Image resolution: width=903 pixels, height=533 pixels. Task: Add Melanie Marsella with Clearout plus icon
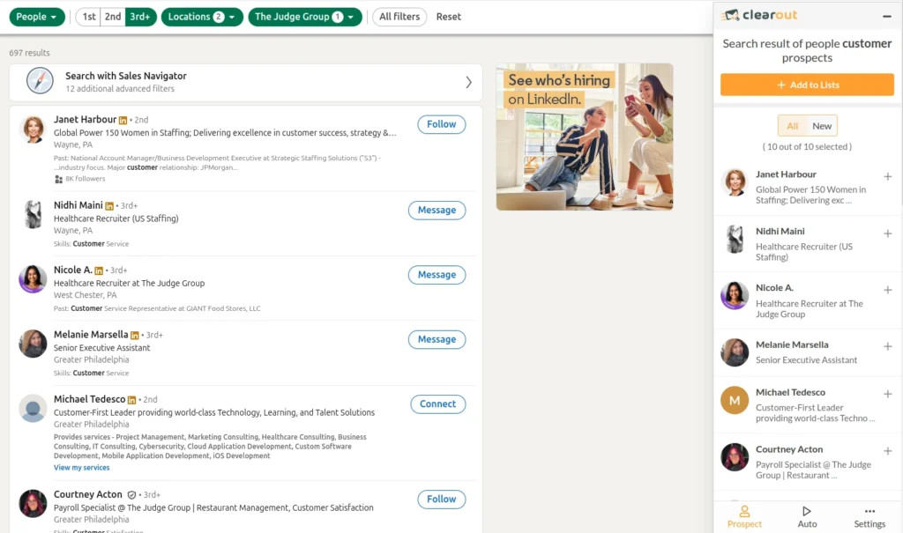point(887,346)
